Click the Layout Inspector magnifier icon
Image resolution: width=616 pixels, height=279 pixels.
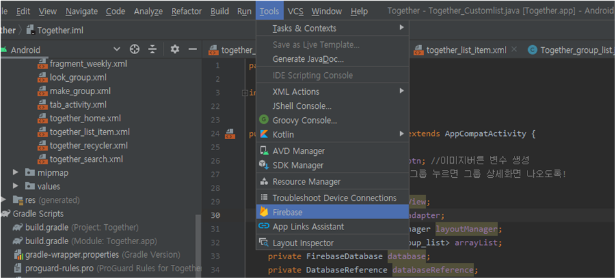[264, 242]
